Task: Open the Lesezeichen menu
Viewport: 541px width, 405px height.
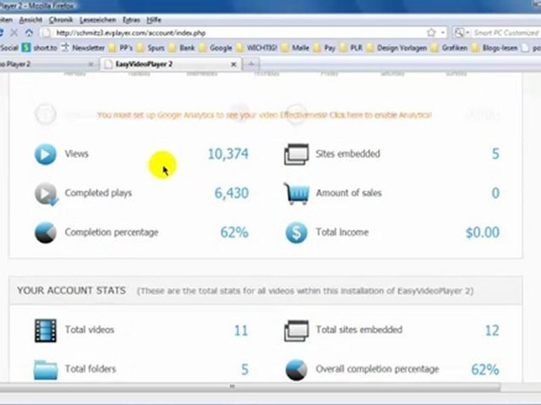Action: [x=97, y=20]
